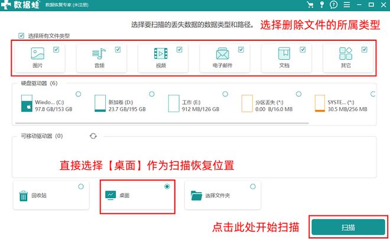
Task: Toggle the 选择所有文件类型 checkbox
Action: [x=21, y=36]
